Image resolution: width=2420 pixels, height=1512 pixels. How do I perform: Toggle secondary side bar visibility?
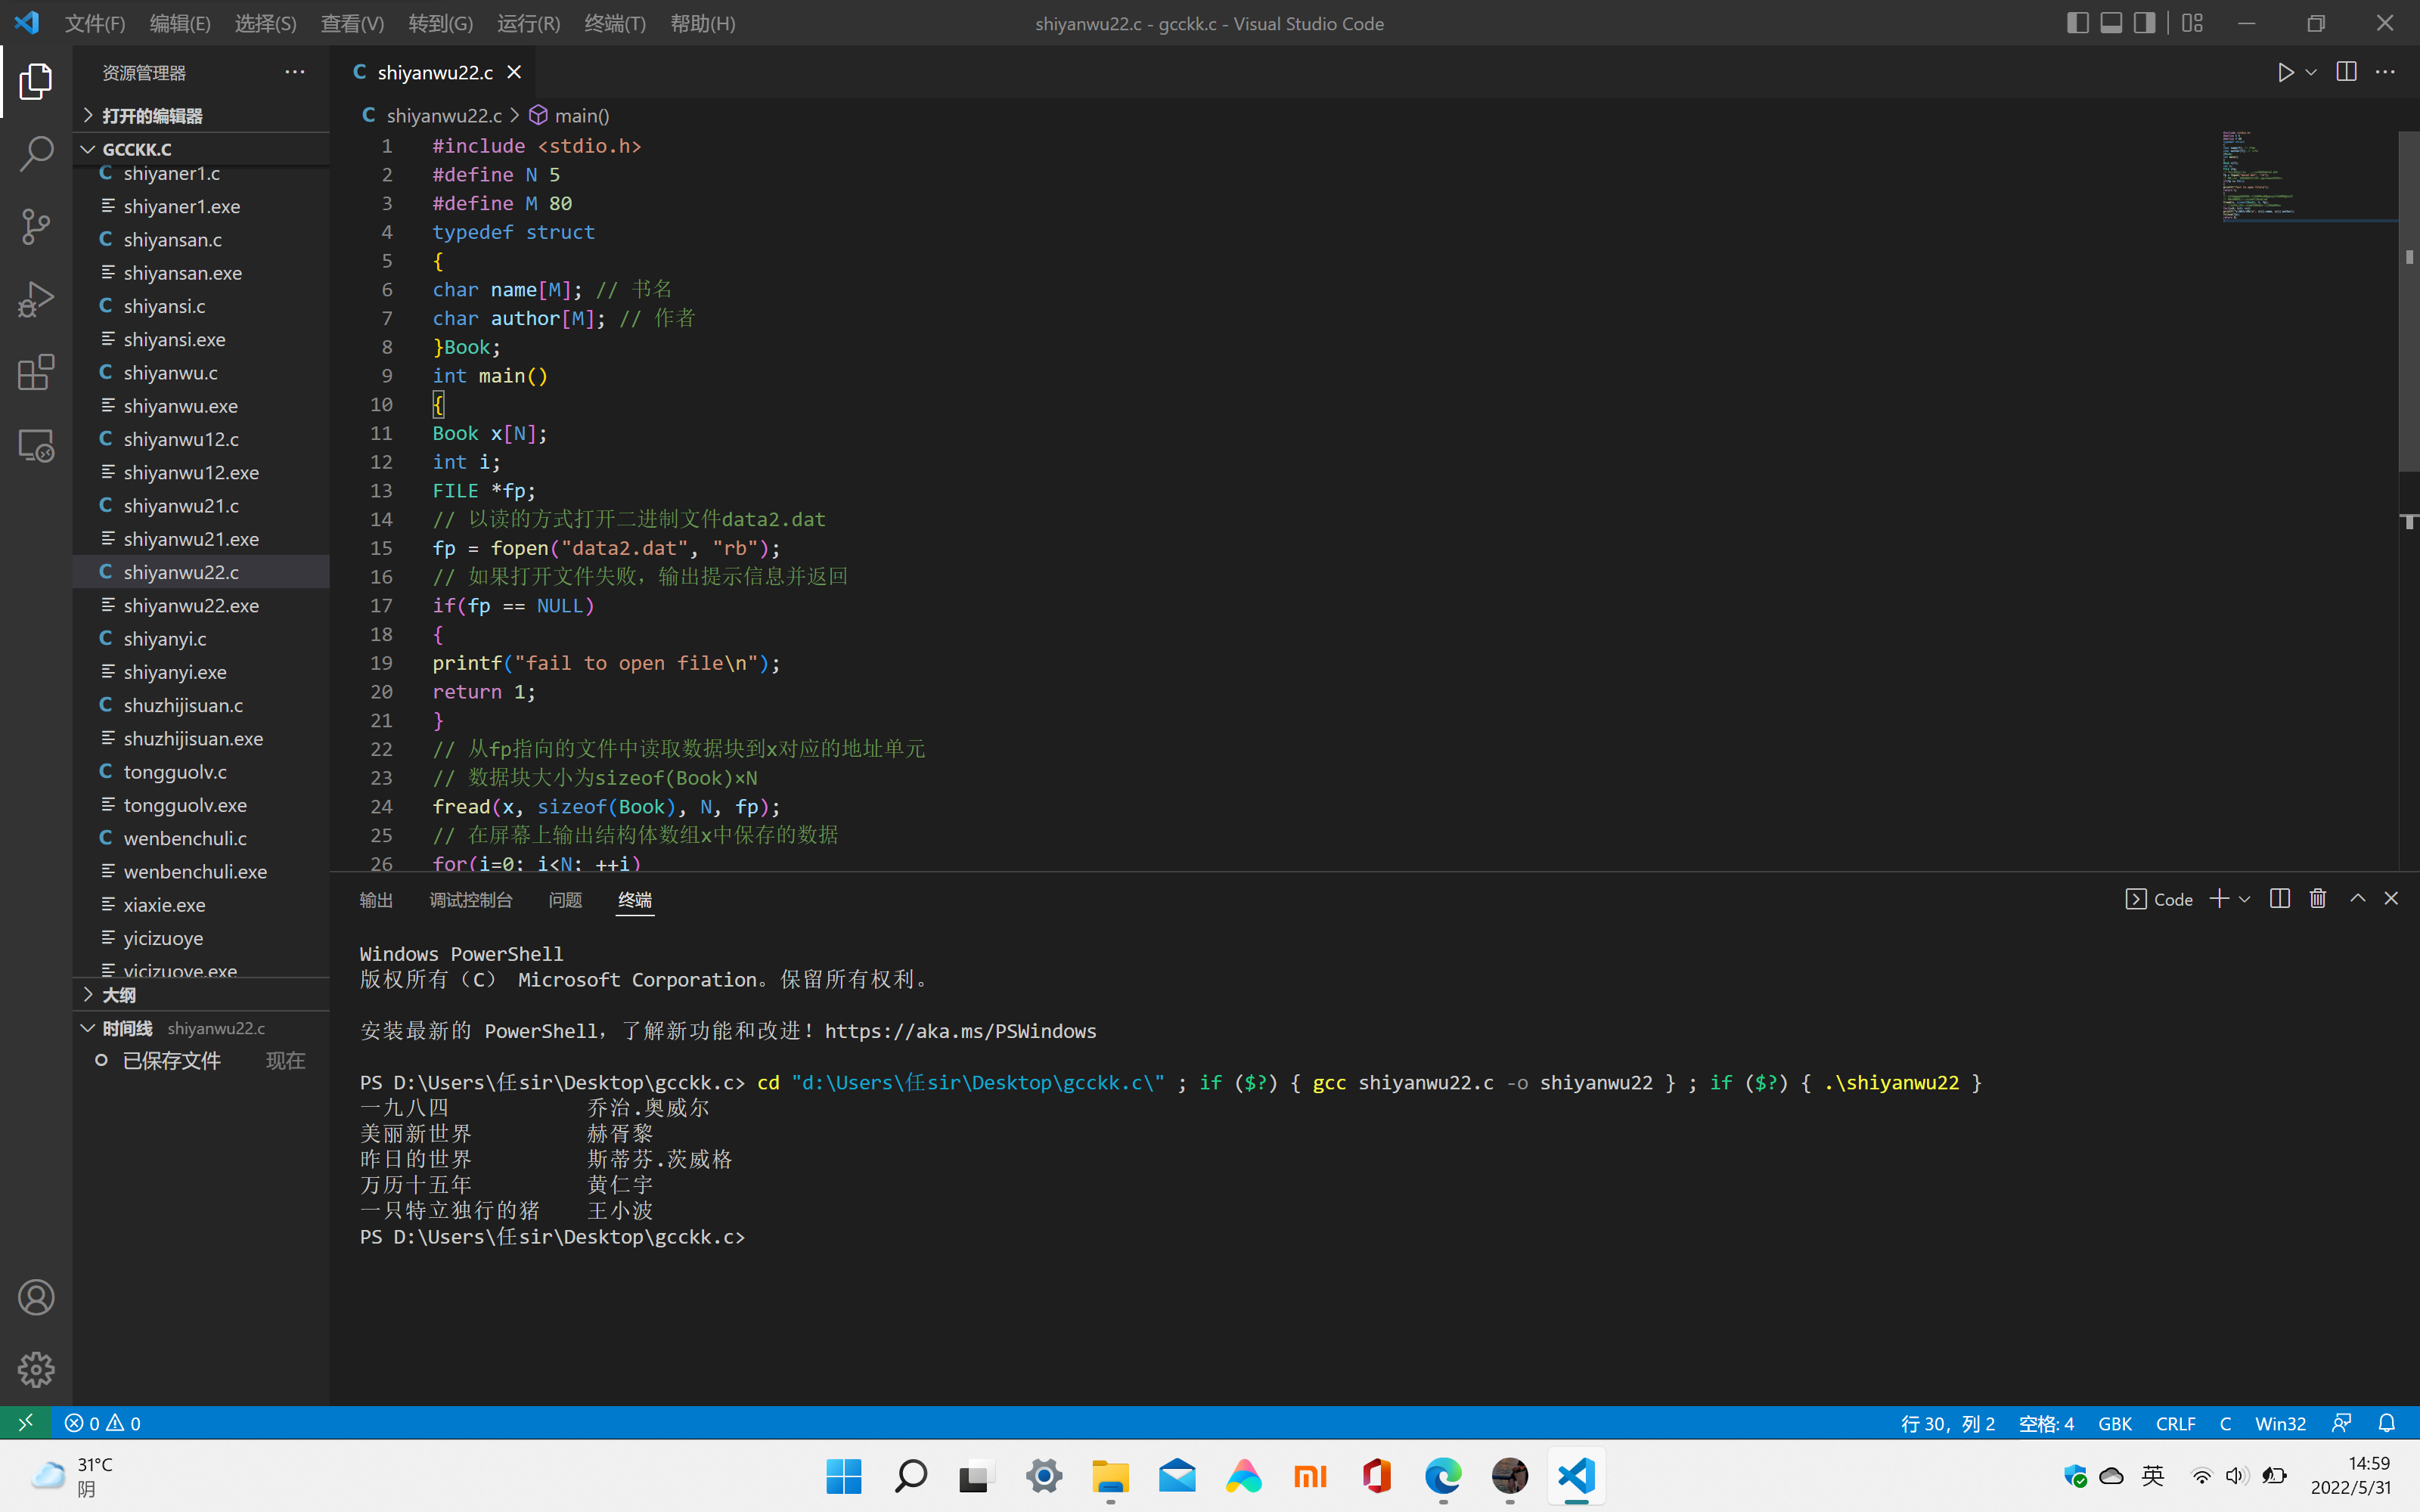(x=2144, y=23)
